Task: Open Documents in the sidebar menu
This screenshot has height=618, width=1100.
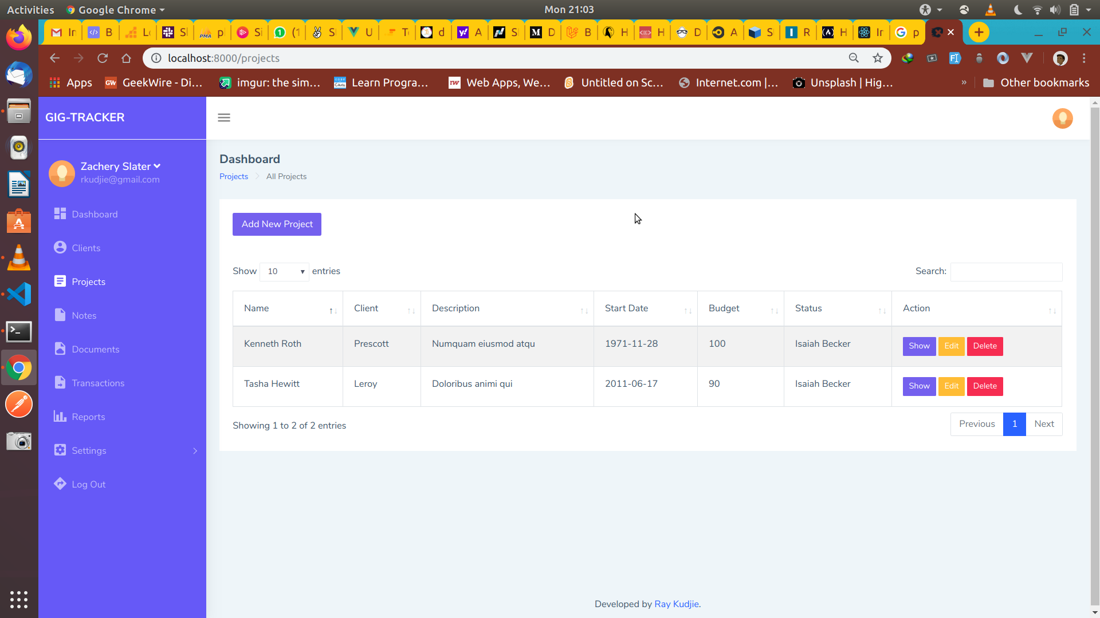Action: click(x=95, y=349)
